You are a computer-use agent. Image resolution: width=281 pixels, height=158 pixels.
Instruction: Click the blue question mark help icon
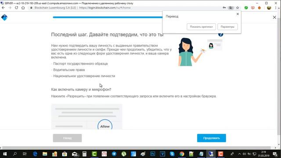[221, 35]
